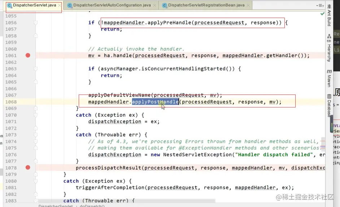
Task: Click the DispatcherServletRegistrationBean.java class icon
Action: 165,5
